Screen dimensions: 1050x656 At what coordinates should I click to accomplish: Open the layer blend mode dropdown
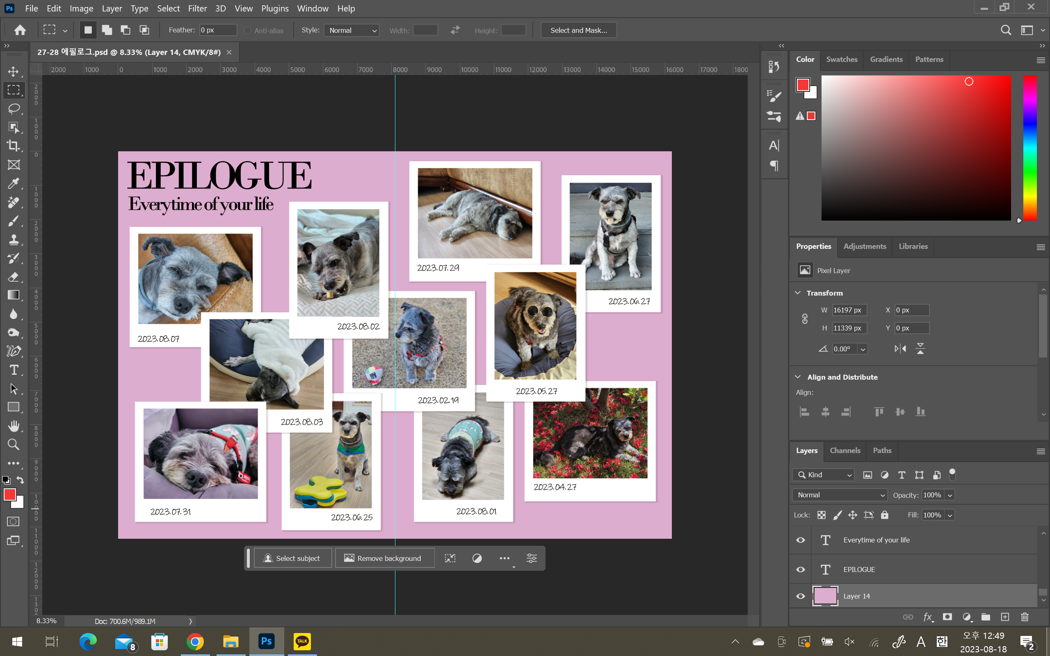(840, 495)
